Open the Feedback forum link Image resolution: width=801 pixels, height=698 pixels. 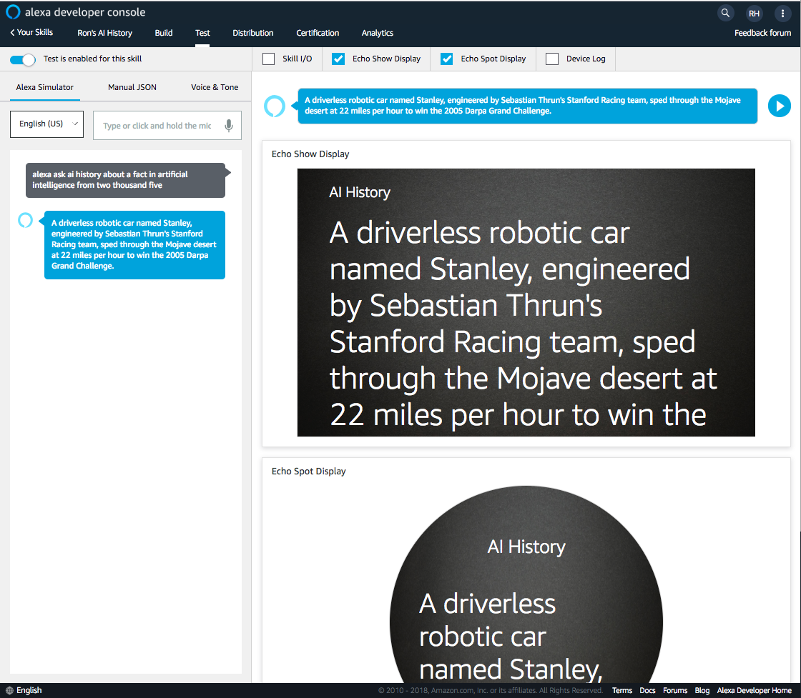point(762,33)
